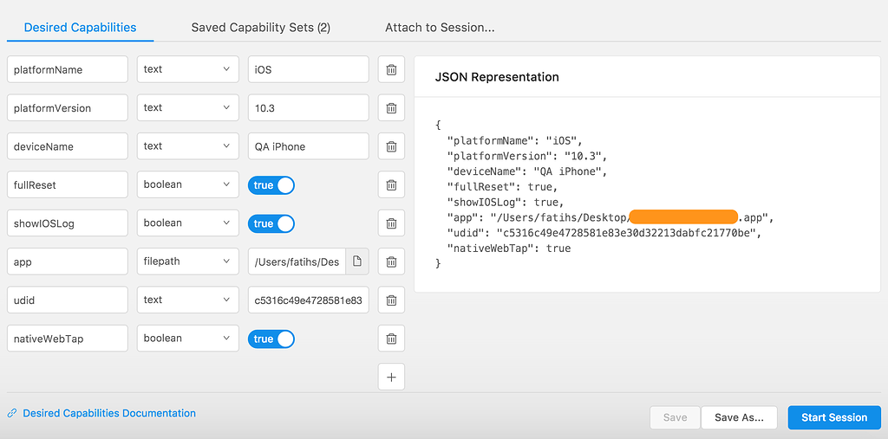Edit the nativeWebTap name field
888x439 pixels.
68,339
